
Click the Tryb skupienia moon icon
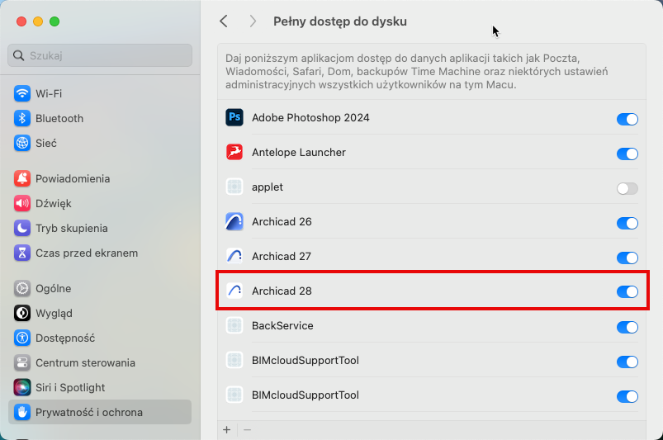point(22,228)
